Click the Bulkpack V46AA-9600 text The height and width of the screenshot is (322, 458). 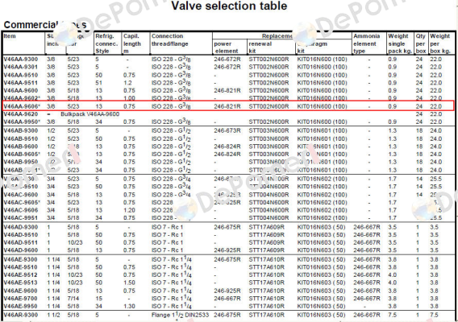(90, 114)
